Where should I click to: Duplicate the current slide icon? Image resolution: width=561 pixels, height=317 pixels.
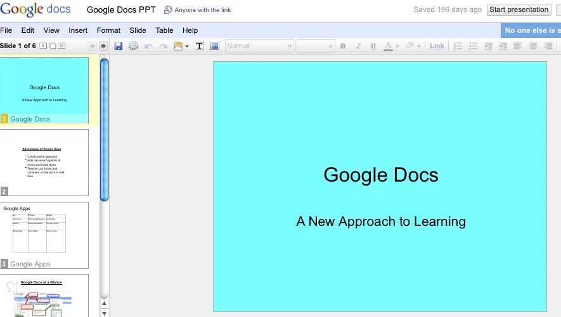[x=52, y=46]
